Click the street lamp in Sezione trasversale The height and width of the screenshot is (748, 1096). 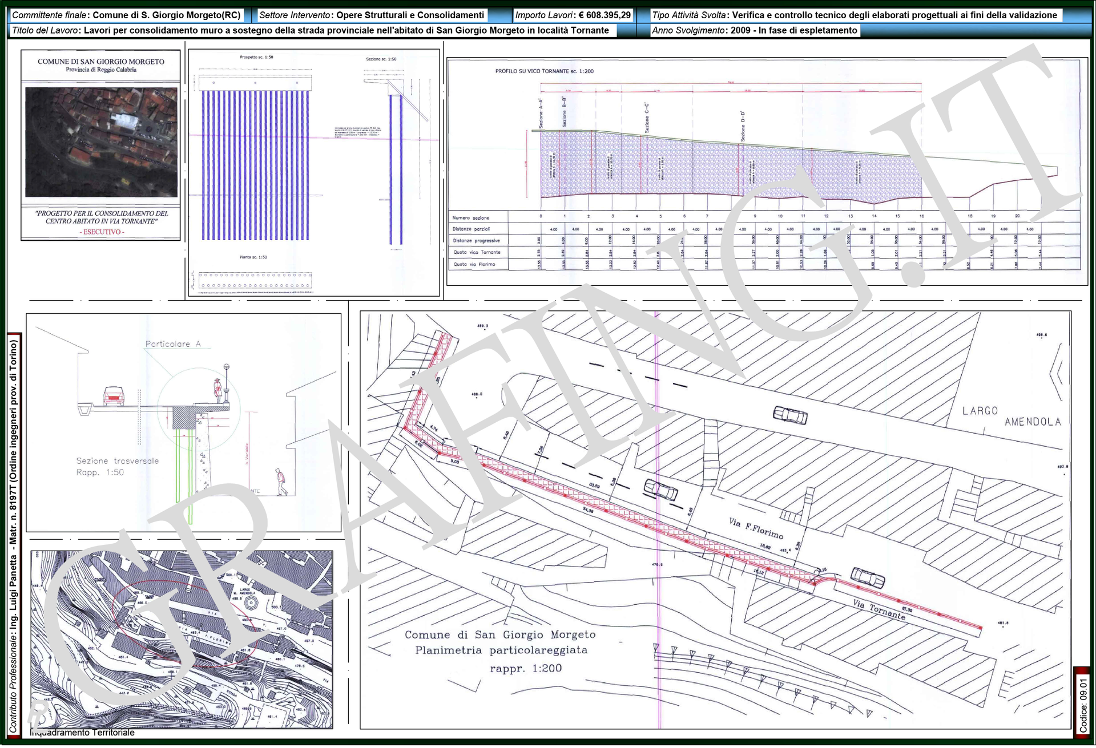point(227,383)
